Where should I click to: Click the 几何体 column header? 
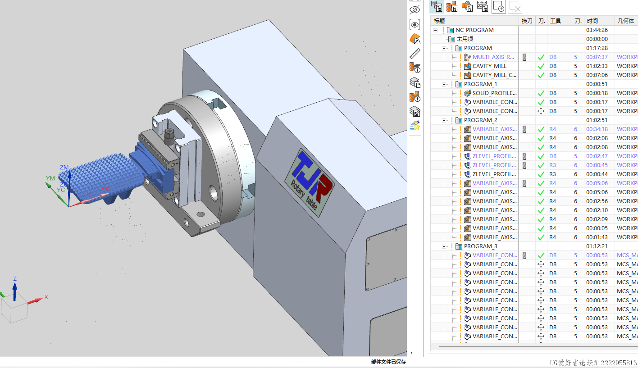(626, 21)
